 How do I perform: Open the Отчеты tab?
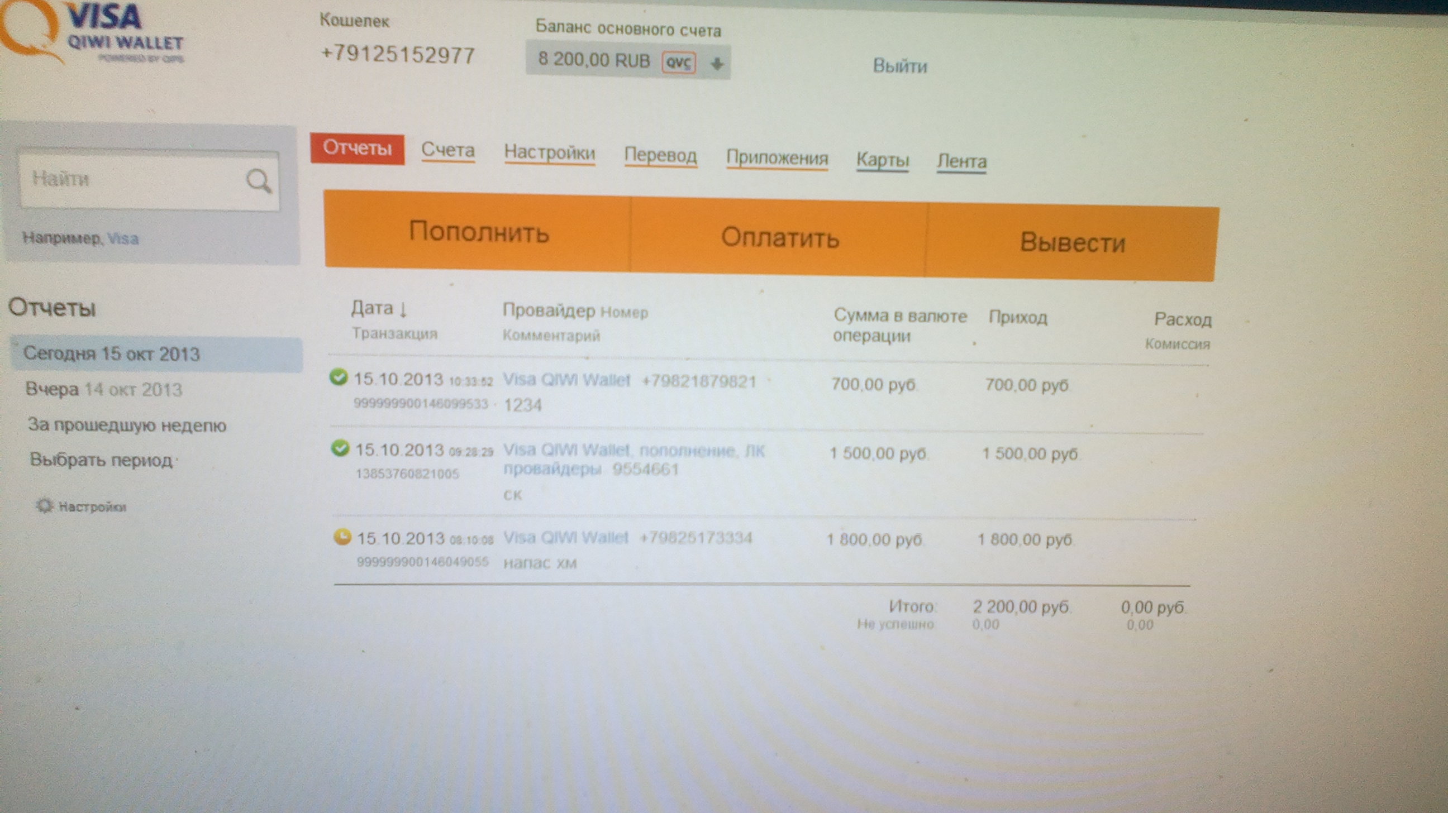[x=358, y=149]
